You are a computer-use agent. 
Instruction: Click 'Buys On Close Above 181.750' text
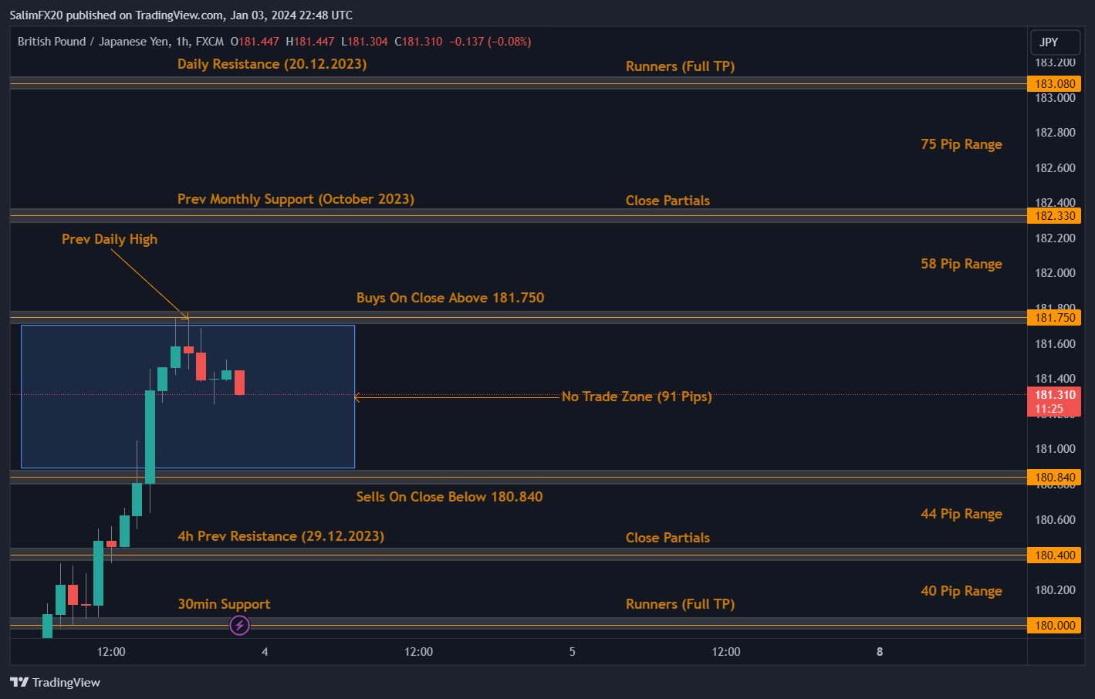click(x=450, y=298)
